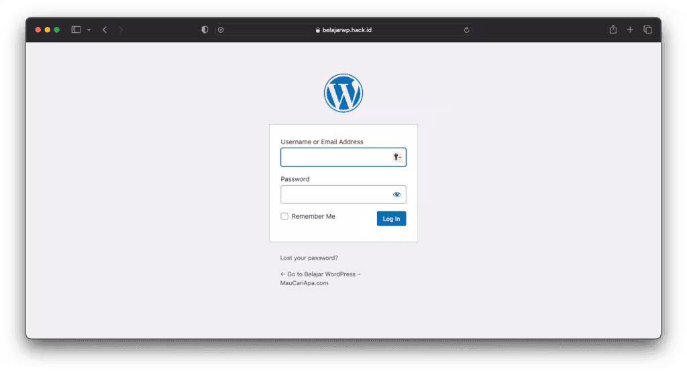Show the tab overview icon
The image size is (687, 373).
[647, 30]
